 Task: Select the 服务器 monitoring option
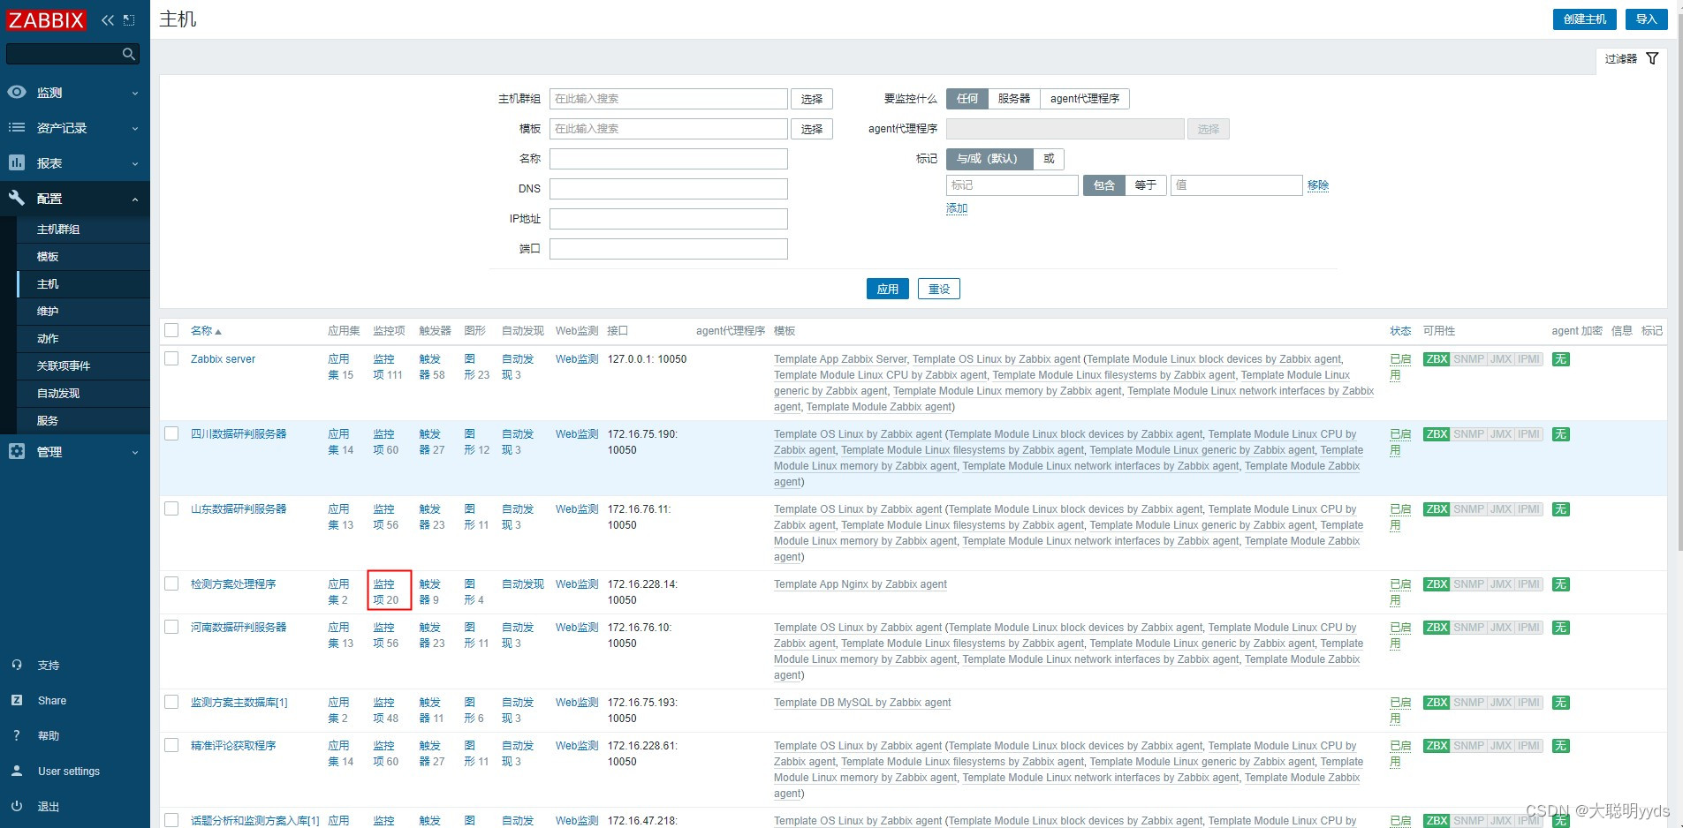[x=1013, y=99]
